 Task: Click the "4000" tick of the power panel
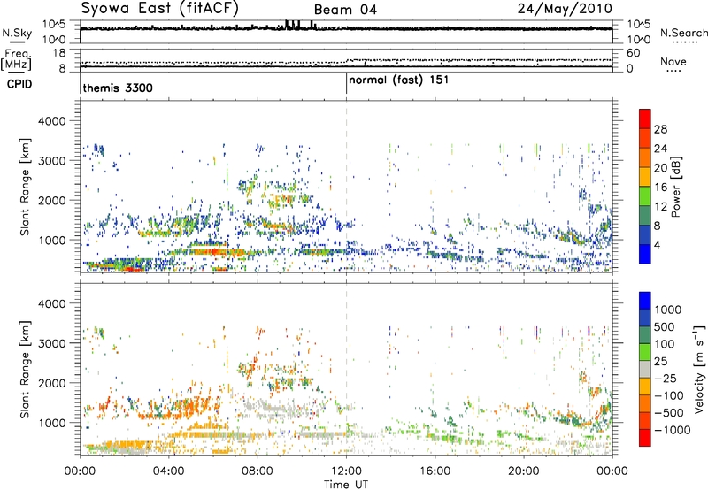coord(52,121)
